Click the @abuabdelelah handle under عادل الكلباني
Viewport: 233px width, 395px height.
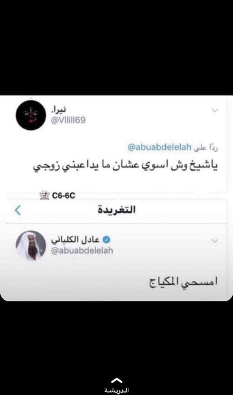pos(82,251)
